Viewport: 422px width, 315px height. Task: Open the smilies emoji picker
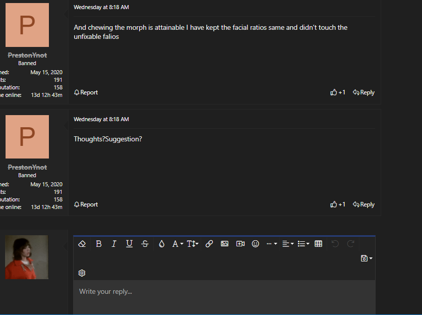(256, 244)
